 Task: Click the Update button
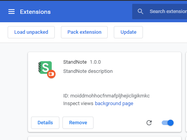pos(128,32)
